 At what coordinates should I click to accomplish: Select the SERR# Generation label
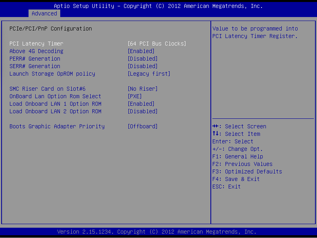point(35,66)
